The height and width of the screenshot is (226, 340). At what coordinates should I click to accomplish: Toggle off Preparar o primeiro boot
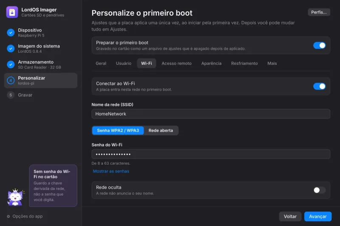(x=319, y=45)
